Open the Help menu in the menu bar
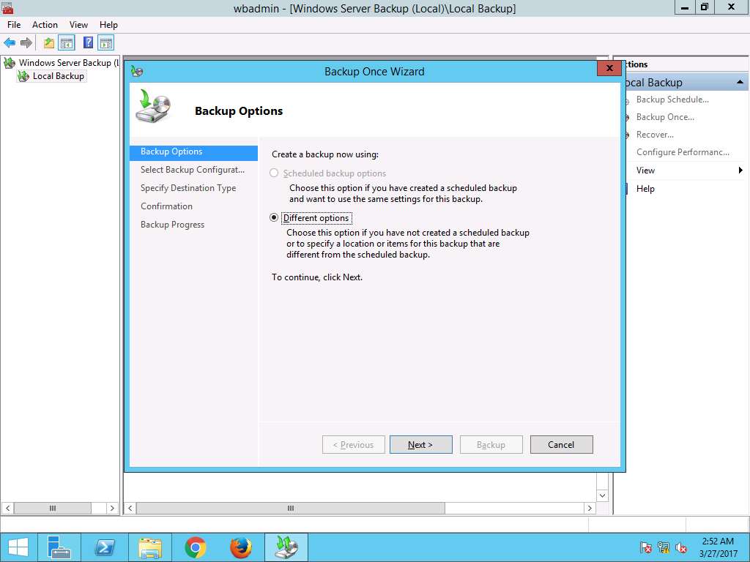Image resolution: width=750 pixels, height=562 pixels. 108,25
